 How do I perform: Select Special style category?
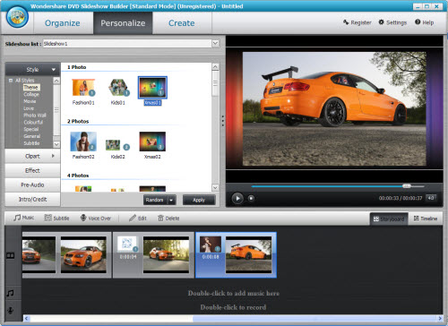(x=31, y=129)
